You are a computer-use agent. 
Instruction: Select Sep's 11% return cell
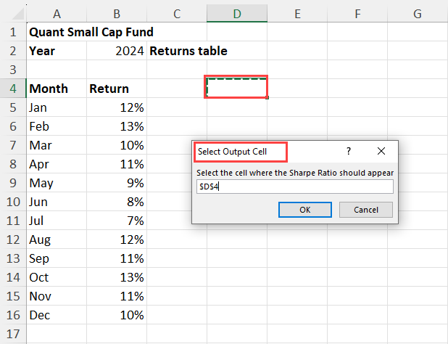tap(117, 258)
